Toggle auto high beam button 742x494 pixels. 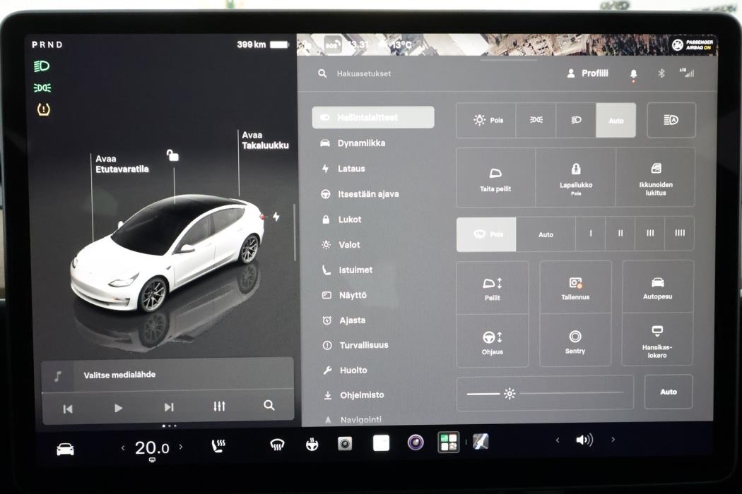click(671, 120)
